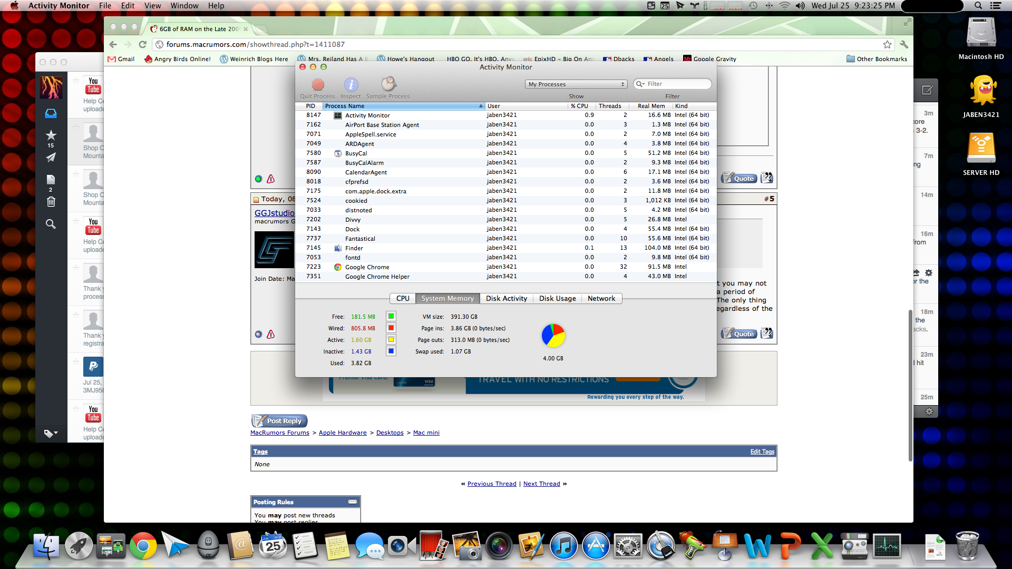Open the My Processes dropdown
This screenshot has height=569, width=1012.
[576, 84]
